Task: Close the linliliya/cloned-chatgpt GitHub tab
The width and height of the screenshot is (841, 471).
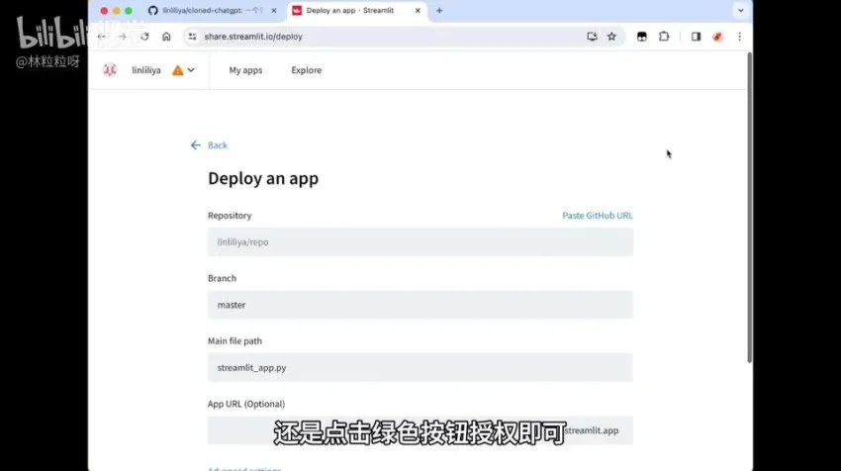Action: [x=273, y=10]
